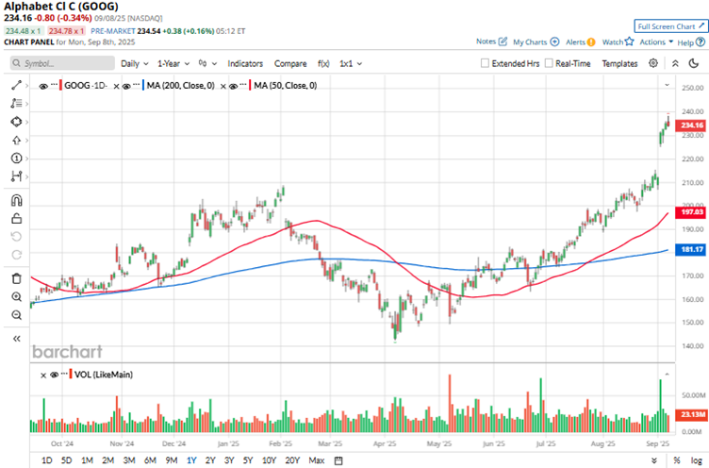Open the Indicators menu

[x=245, y=63]
